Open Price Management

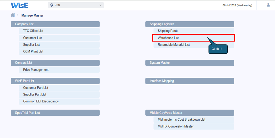coord(59,70)
